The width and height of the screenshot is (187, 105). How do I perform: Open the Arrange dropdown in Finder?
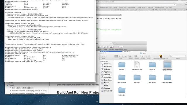coord(143,56)
